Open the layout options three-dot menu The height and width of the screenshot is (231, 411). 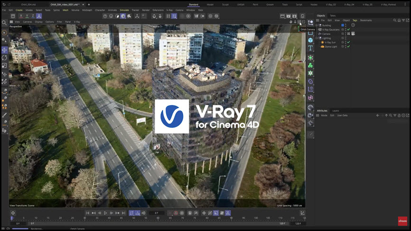[x=405, y=4]
